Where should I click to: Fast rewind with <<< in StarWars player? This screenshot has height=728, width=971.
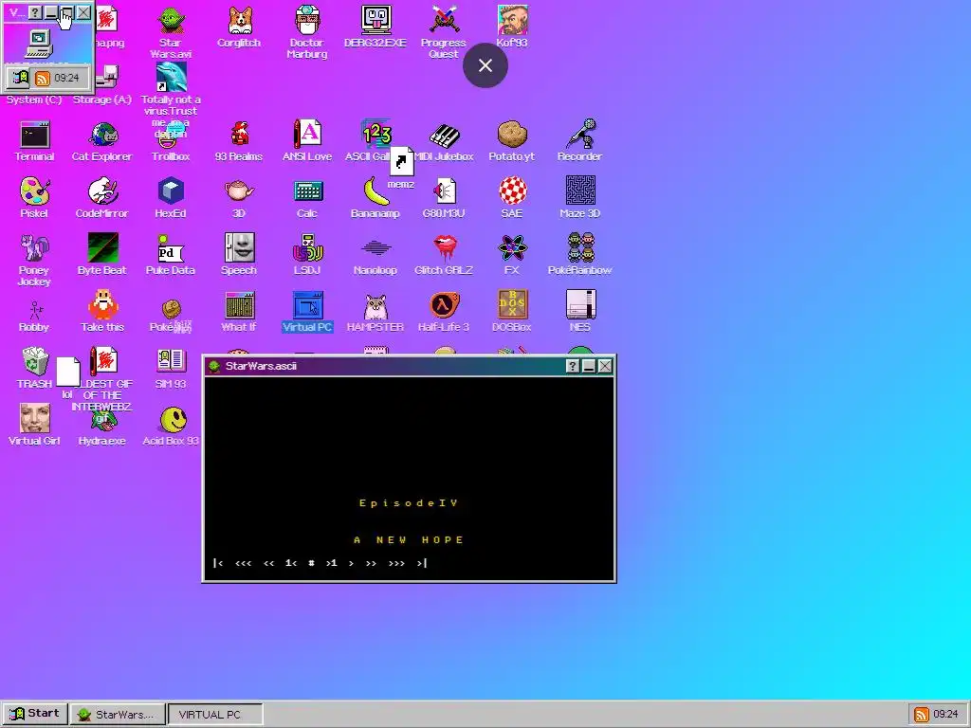[x=244, y=563]
